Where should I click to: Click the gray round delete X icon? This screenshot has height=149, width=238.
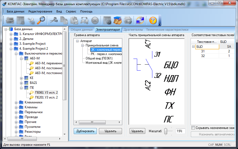[x=95, y=20]
